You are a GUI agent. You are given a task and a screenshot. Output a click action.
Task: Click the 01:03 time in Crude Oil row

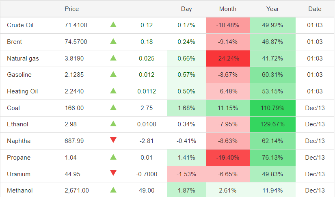pyautogui.click(x=315, y=25)
